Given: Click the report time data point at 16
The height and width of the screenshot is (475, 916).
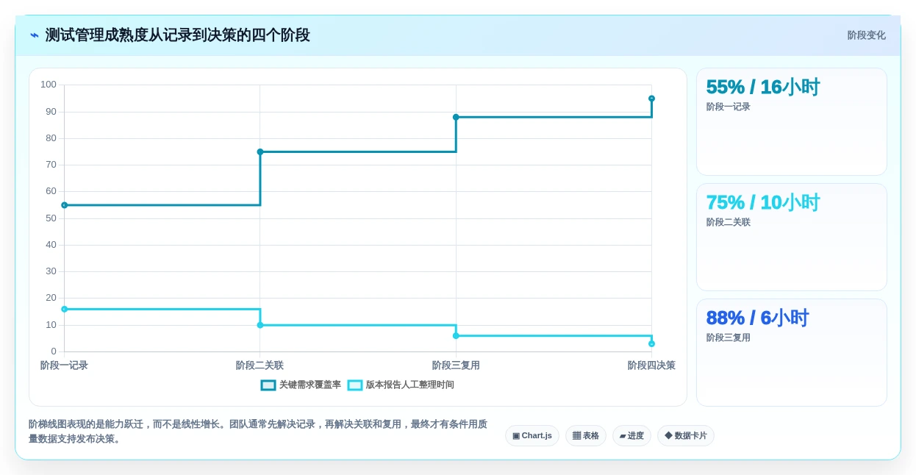Looking at the screenshot, I should tap(64, 309).
